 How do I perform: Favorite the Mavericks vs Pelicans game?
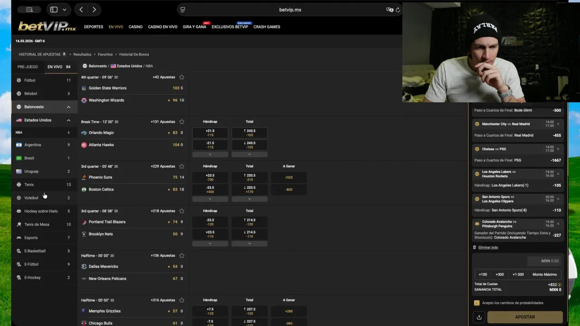tap(182, 255)
